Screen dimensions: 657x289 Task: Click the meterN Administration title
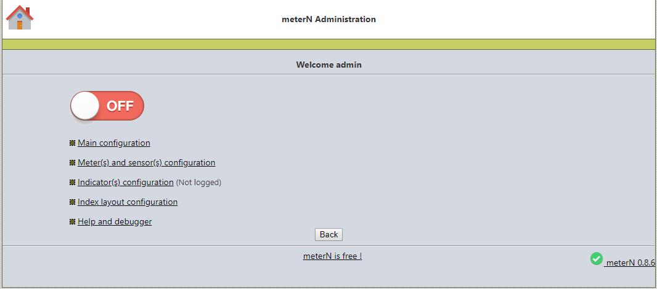329,19
